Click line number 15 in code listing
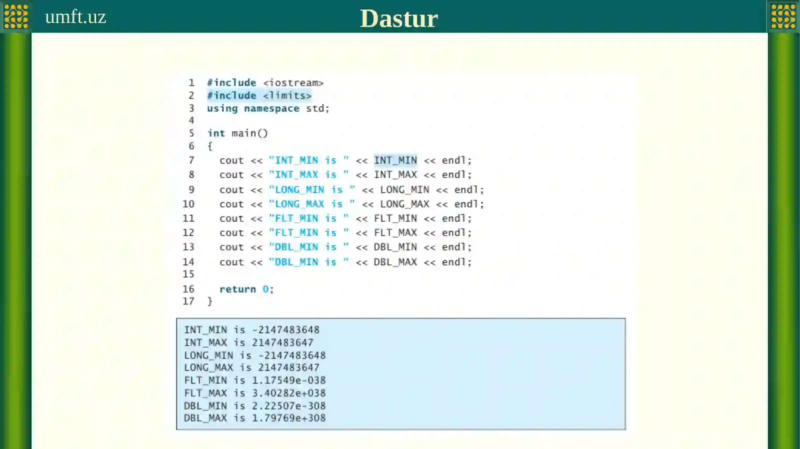 point(188,274)
